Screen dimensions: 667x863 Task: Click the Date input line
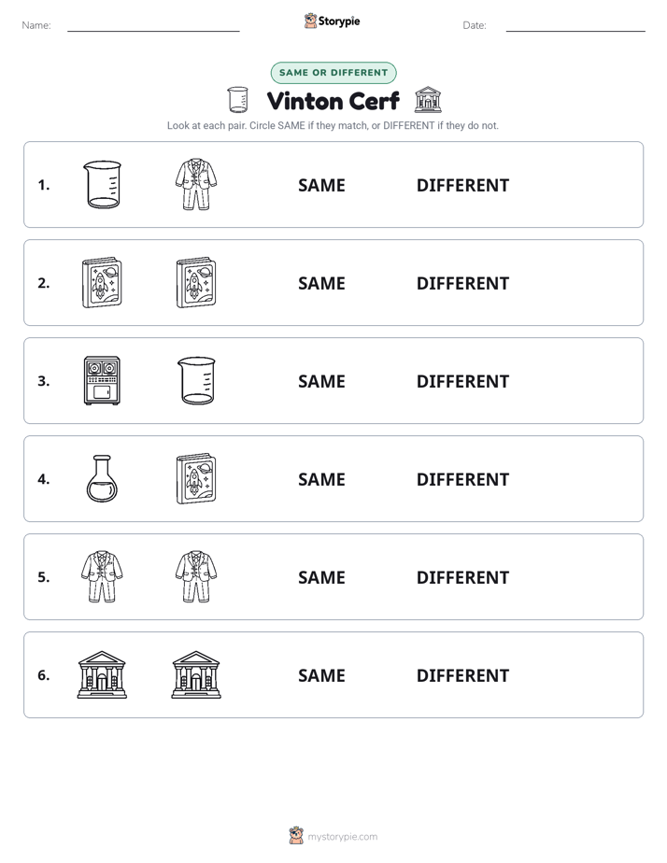[x=575, y=25]
